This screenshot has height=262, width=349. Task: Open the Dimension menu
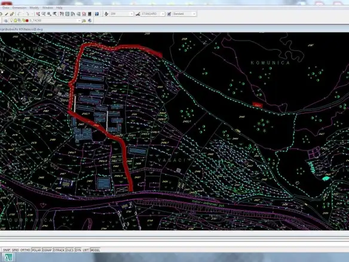(x=19, y=8)
